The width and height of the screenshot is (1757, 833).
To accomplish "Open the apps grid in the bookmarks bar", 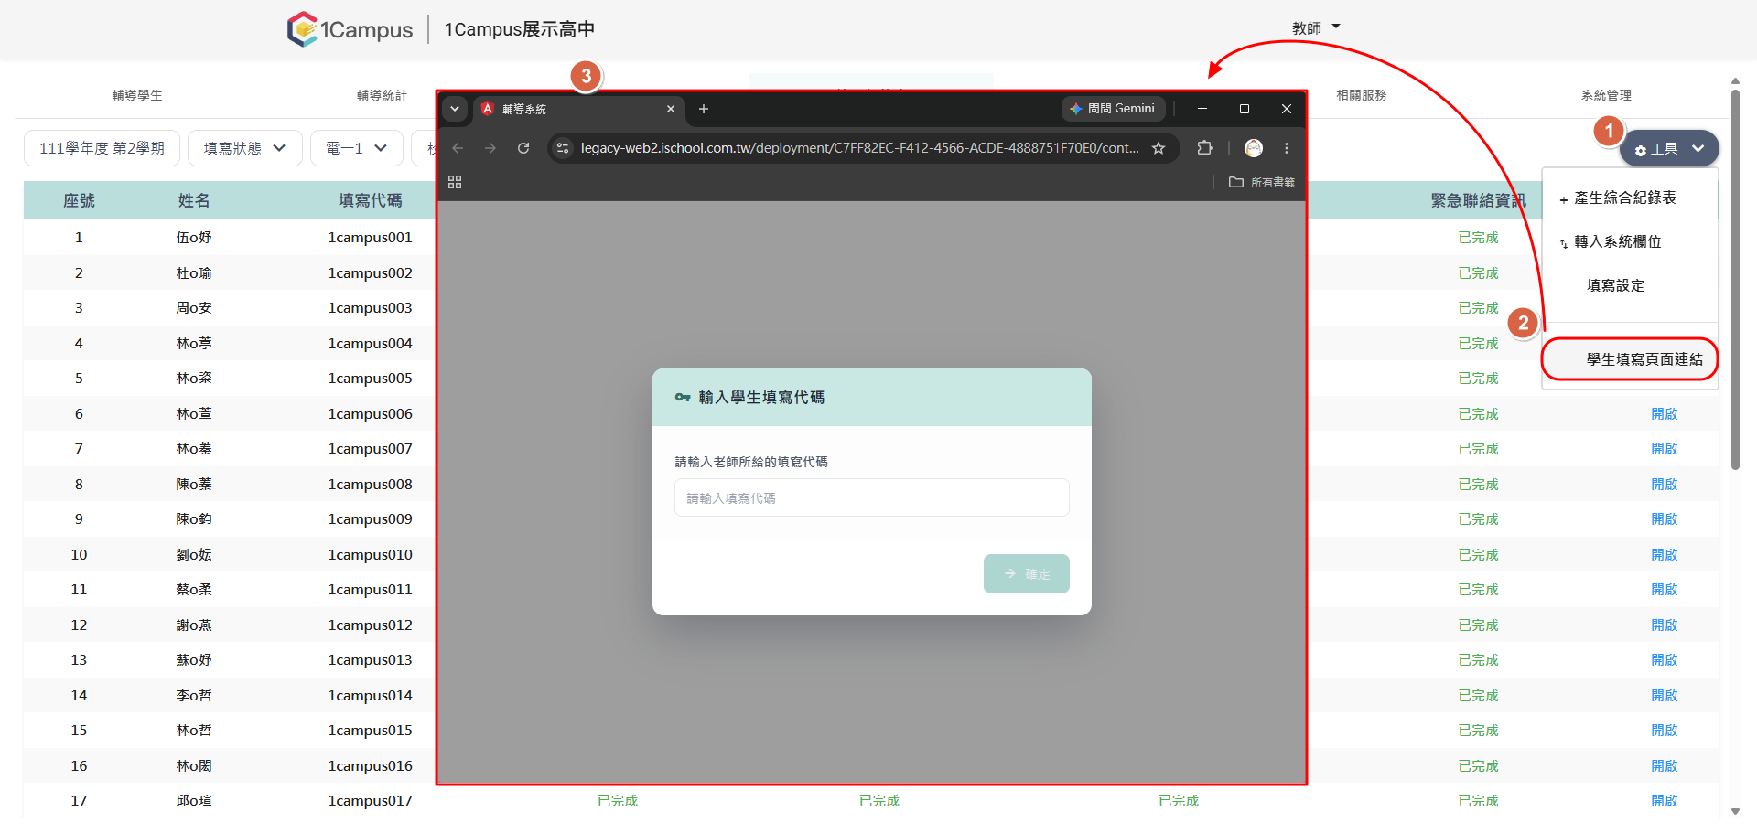I will click(455, 182).
